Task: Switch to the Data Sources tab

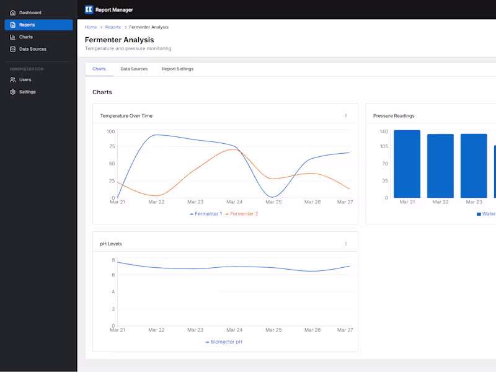Action: [134, 69]
